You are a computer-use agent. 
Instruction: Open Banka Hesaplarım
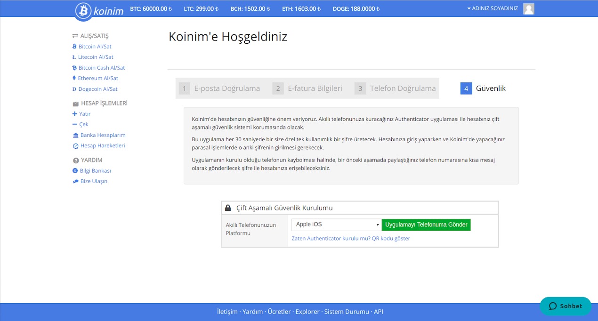(x=103, y=135)
